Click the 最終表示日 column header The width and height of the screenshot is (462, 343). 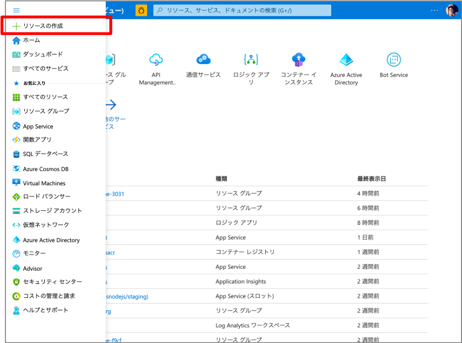pos(371,179)
